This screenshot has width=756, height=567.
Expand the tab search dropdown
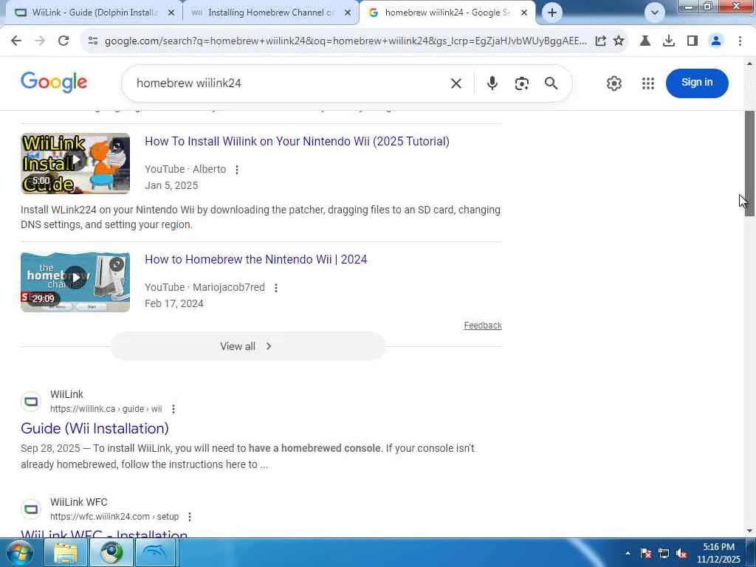(654, 13)
